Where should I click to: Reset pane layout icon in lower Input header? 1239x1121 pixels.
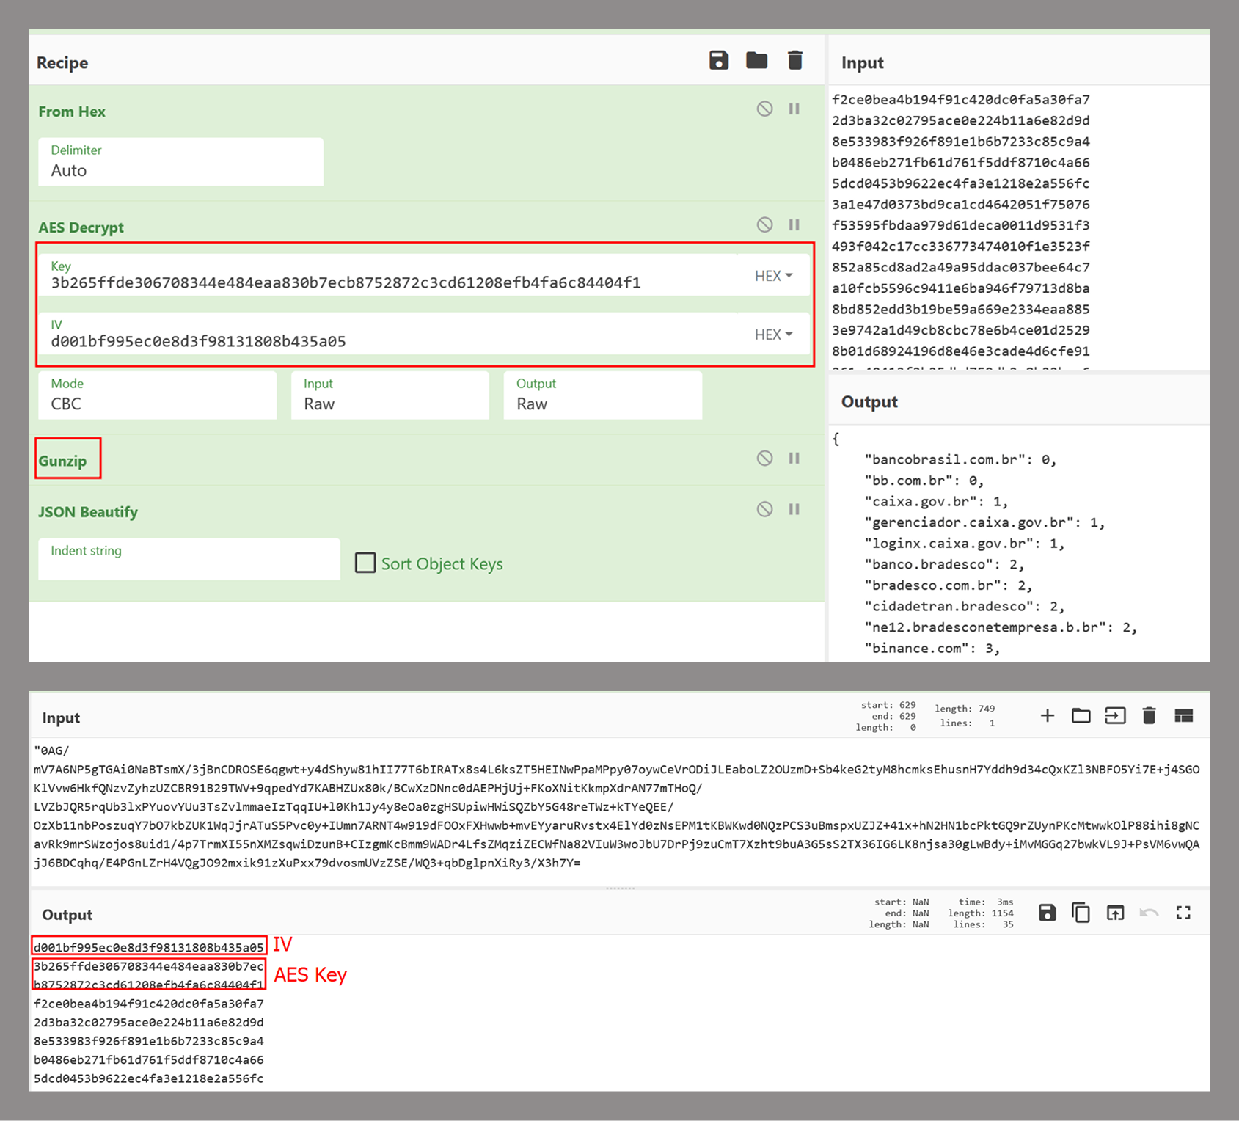[x=1183, y=716]
